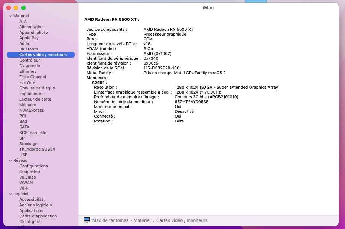Image resolution: width=345 pixels, height=229 pixels.
Task: Open the Audio hardware entry
Action: point(25,43)
